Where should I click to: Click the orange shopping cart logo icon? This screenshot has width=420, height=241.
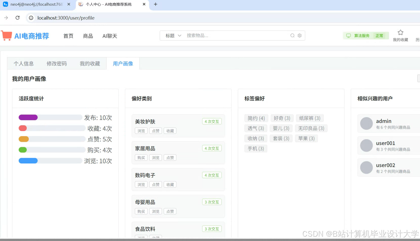pos(7,35)
